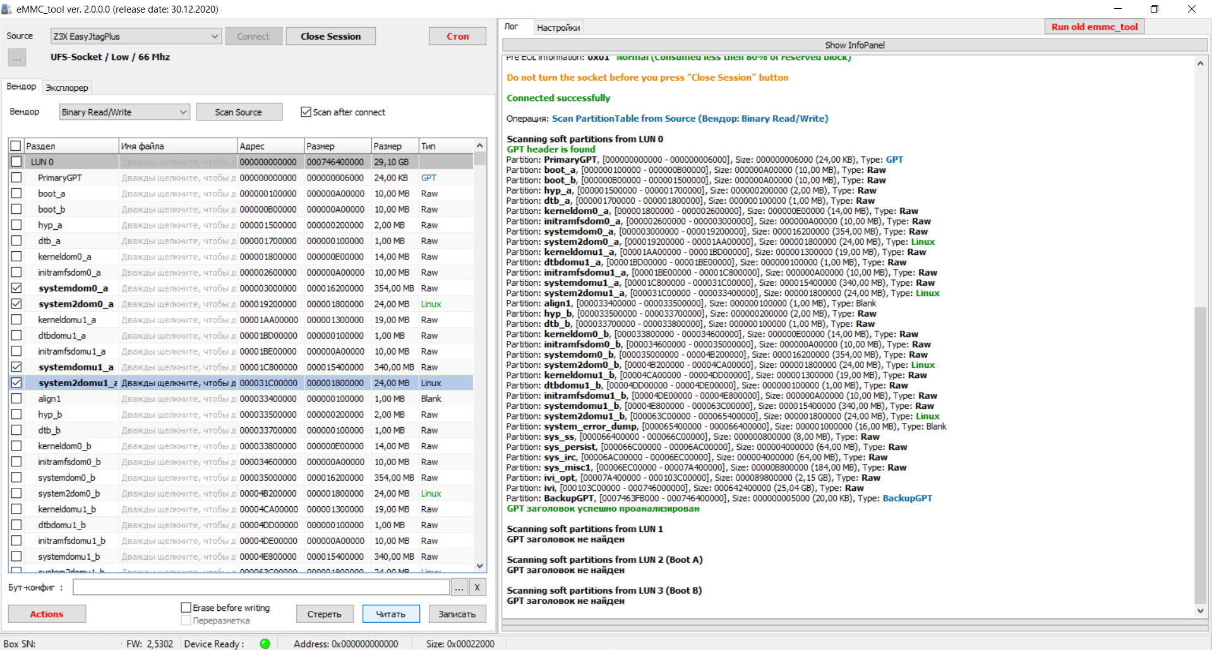Click the Show InfoPanel bar
The image size is (1212, 650).
click(855, 45)
